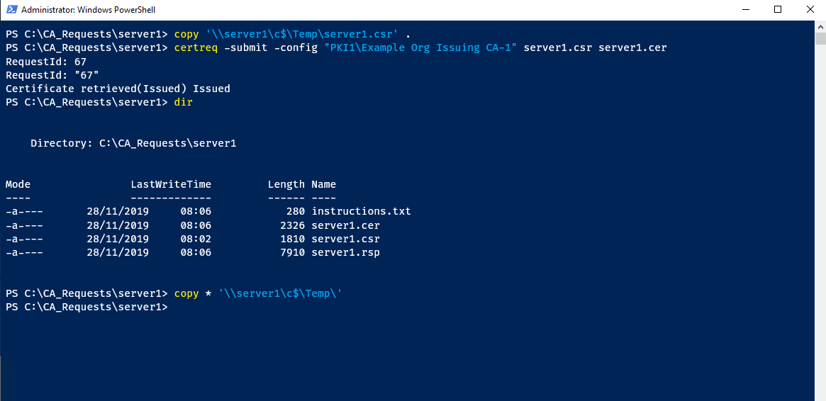Click the "Certificate retrieved(Issued) Issued" line
Screen dimensions: 826x401
118,89
